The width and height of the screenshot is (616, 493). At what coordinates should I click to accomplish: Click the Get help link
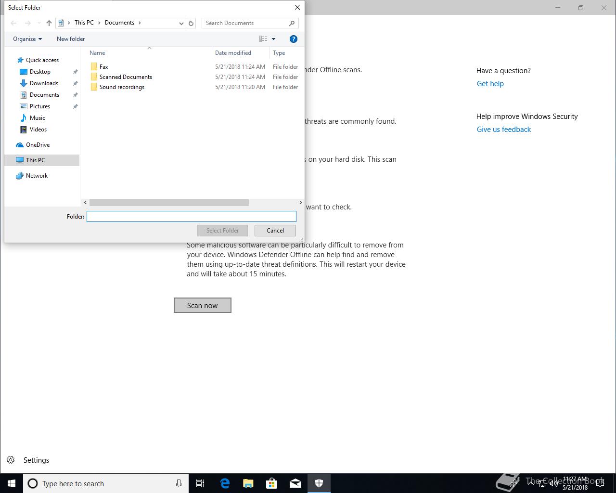pyautogui.click(x=490, y=84)
